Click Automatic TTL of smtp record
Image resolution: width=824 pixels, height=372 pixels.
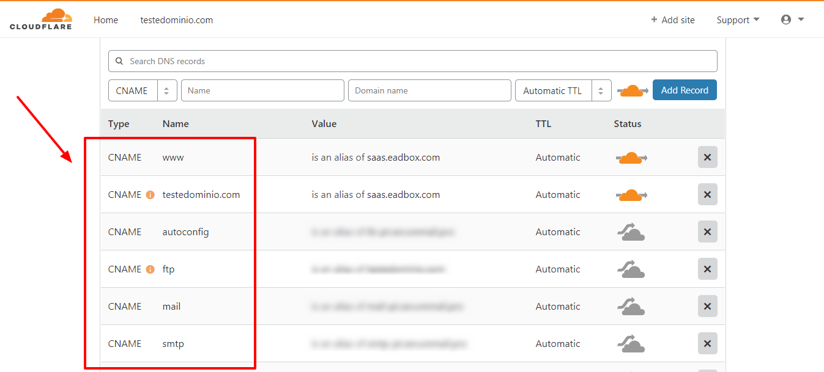pyautogui.click(x=558, y=344)
